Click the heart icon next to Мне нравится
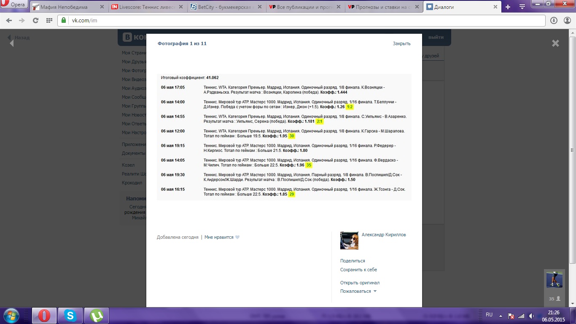 (x=237, y=237)
